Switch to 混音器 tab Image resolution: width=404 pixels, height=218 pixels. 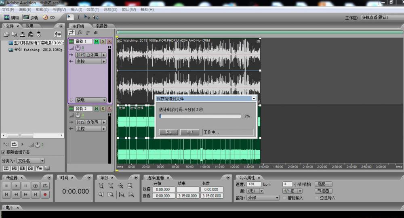pos(102,26)
